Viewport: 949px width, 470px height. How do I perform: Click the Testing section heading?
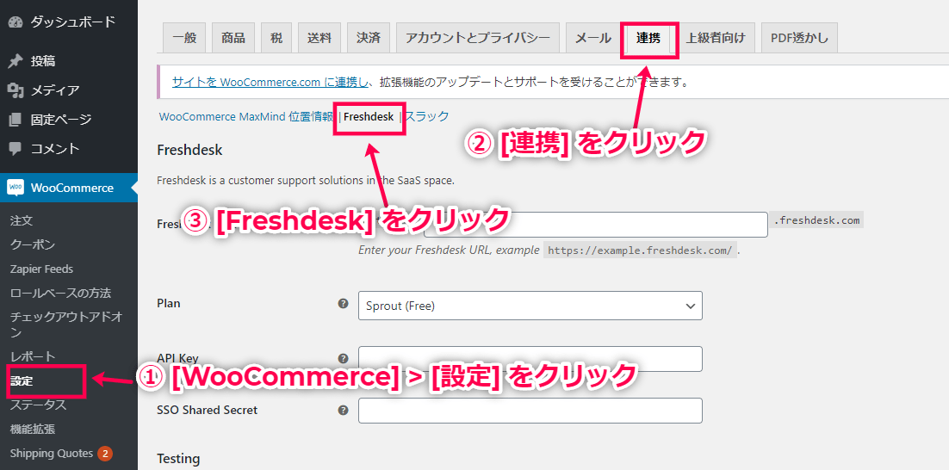click(178, 459)
